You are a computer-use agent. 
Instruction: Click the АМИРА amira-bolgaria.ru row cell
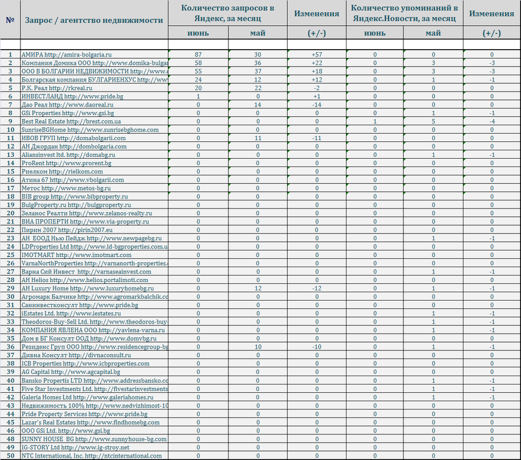[x=94, y=55]
